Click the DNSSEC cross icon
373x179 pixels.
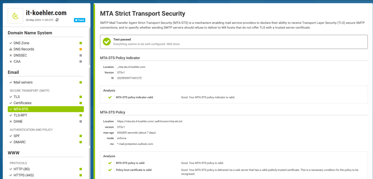[11, 56]
